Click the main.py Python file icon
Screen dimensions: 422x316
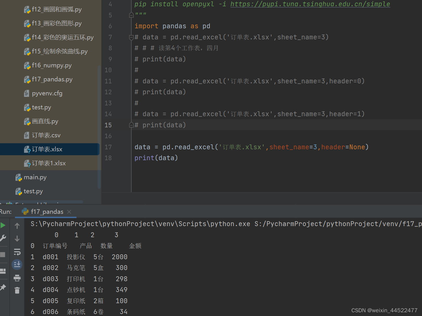point(19,178)
